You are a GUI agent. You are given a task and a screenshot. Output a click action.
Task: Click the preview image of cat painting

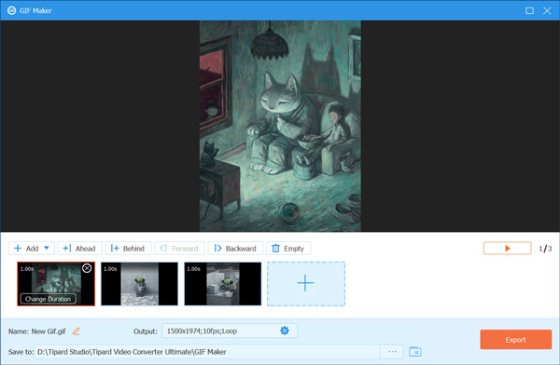280,126
